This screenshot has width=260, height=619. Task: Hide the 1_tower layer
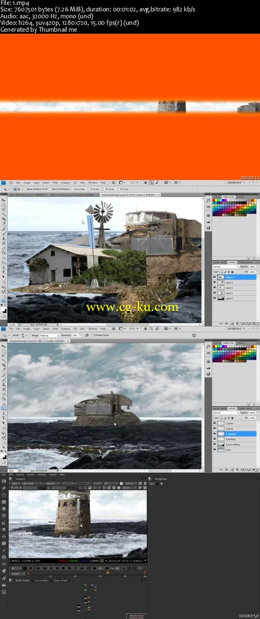click(x=214, y=423)
